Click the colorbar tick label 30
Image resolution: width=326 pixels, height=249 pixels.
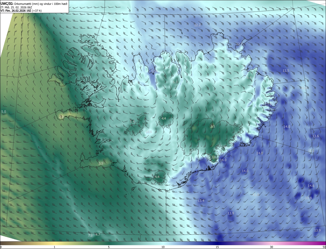click(x=271, y=247)
